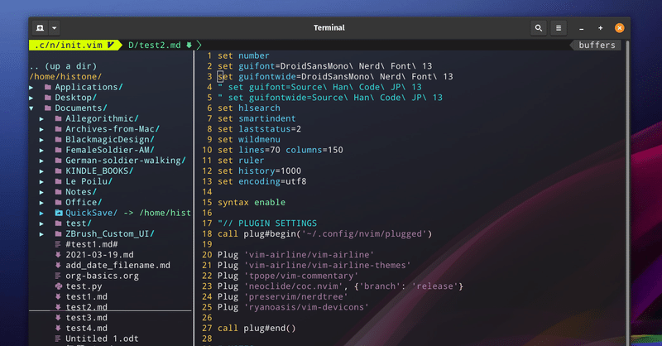Open the test.py file name
The width and height of the screenshot is (662, 346).
[84, 286]
